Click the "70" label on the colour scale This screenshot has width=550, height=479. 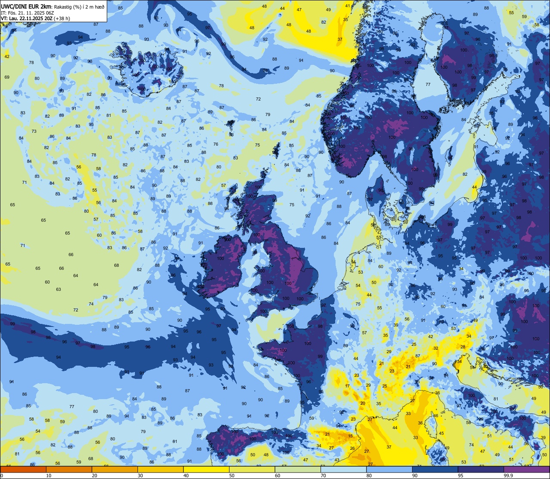[323, 476]
